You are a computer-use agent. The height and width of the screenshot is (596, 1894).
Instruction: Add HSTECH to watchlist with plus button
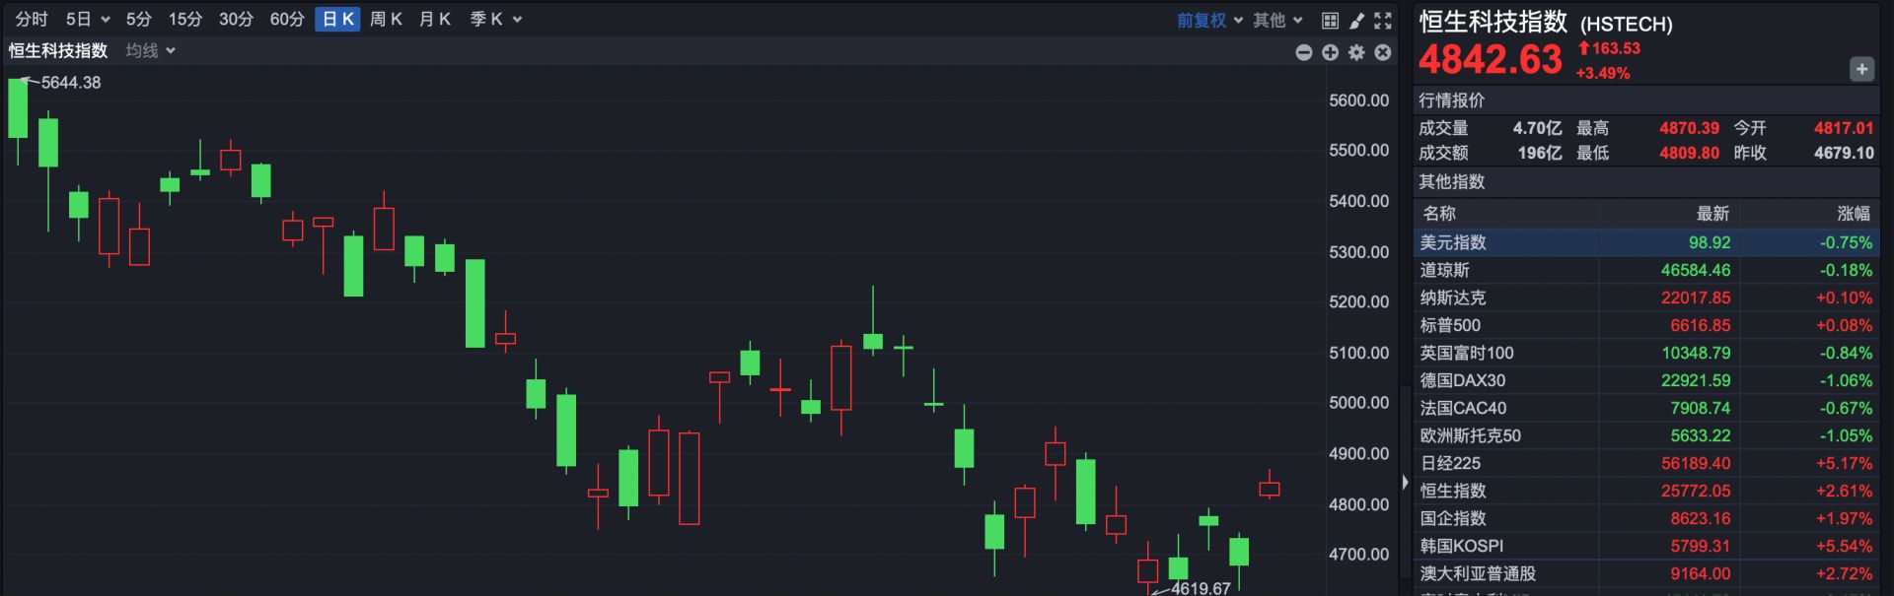tap(1860, 69)
